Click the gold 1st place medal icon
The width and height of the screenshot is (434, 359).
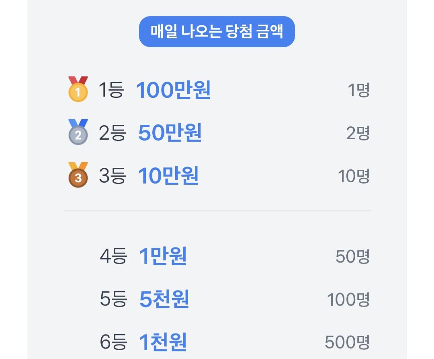(x=78, y=89)
